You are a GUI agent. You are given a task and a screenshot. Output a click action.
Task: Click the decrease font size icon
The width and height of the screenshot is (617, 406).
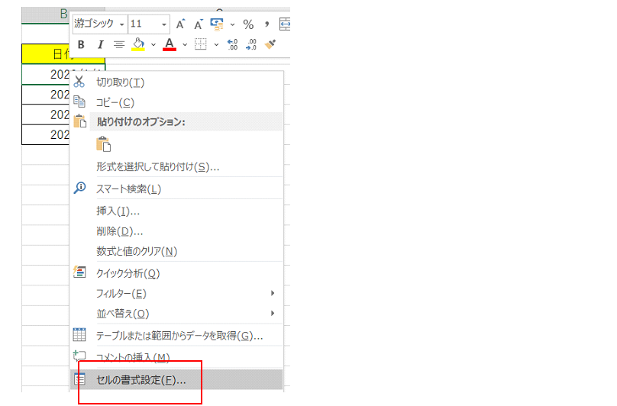(199, 24)
